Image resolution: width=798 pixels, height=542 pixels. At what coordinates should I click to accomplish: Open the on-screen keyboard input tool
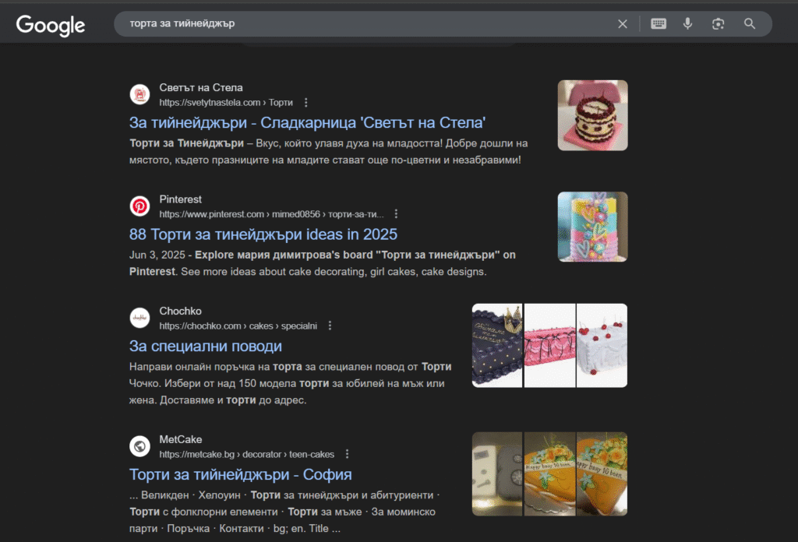(x=659, y=24)
